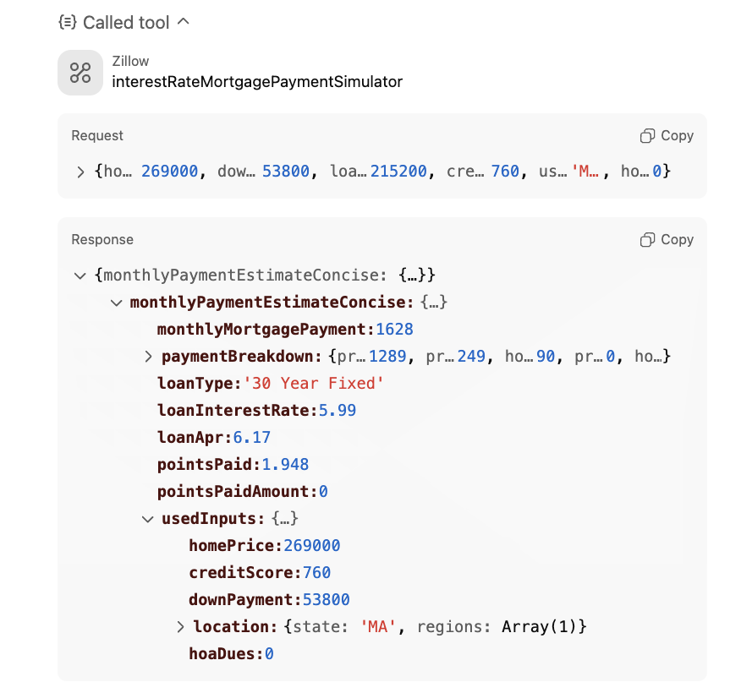This screenshot has width=741, height=693.
Task: Click the interestRateMortgagePaymentSimulator tool name
Action: (x=257, y=82)
